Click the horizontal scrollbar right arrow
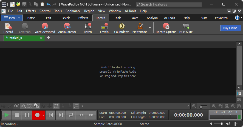The height and width of the screenshot is (127, 243). [188, 106]
